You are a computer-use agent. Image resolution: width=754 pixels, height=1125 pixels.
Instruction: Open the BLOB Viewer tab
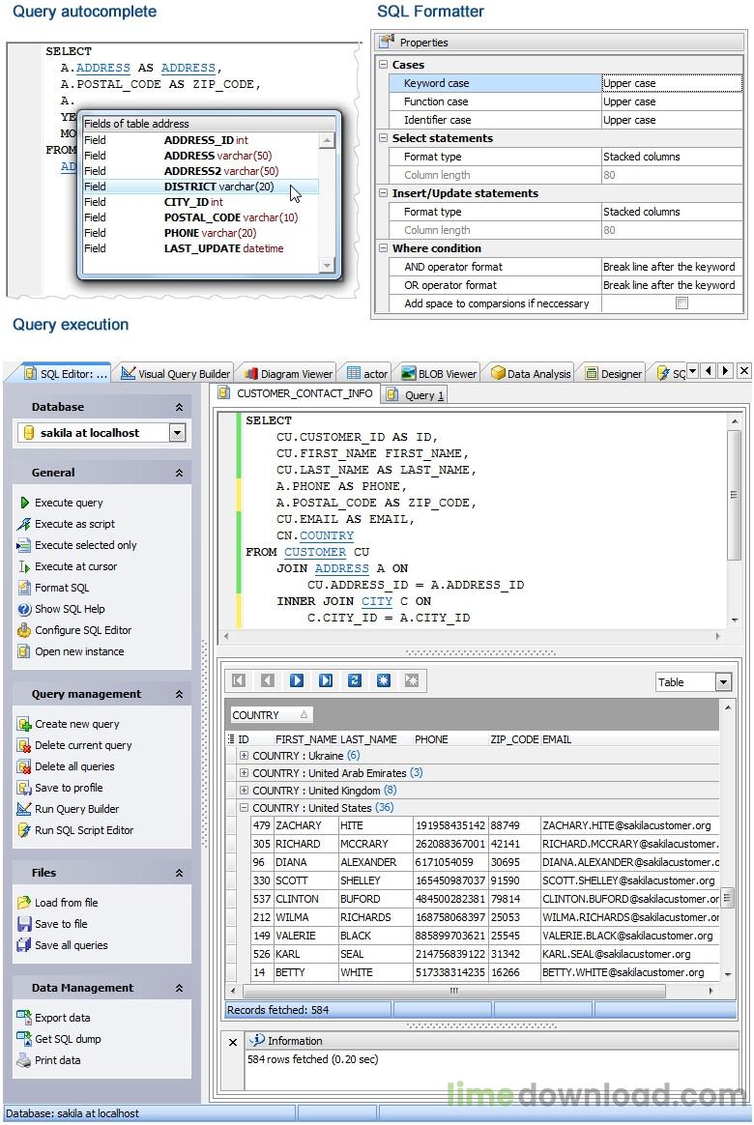[439, 373]
